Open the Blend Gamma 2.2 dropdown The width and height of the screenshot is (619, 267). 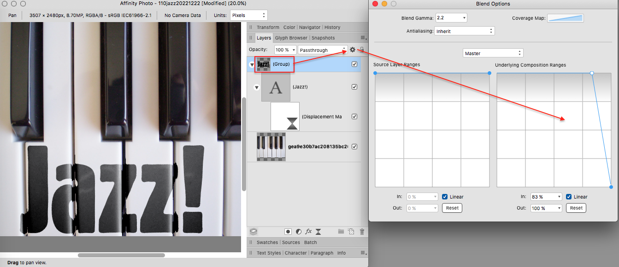click(452, 18)
